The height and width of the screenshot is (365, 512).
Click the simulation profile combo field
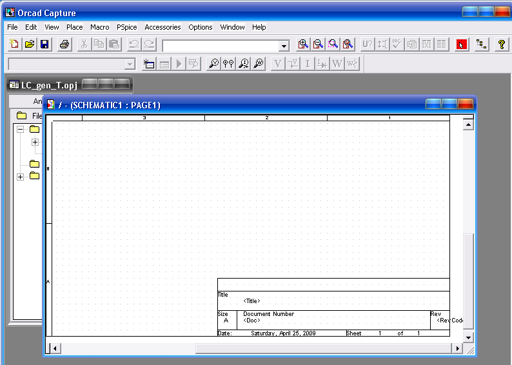(66, 64)
